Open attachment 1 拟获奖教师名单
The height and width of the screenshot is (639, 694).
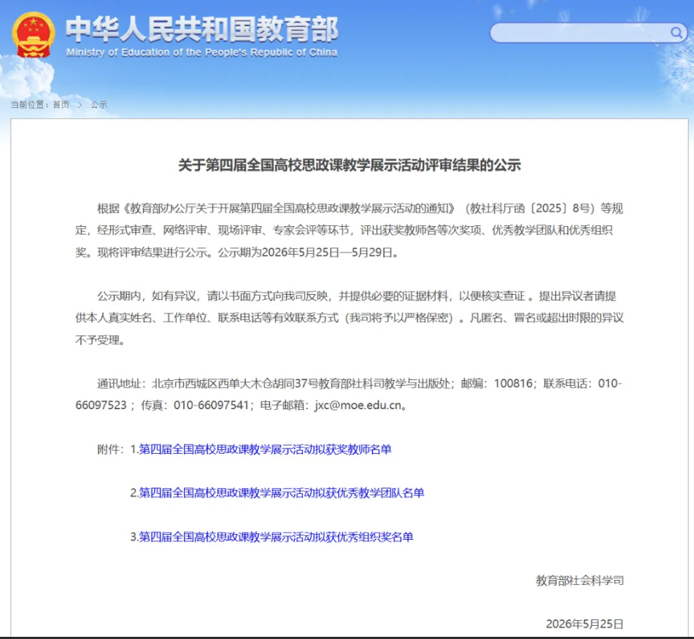pyautogui.click(x=265, y=449)
